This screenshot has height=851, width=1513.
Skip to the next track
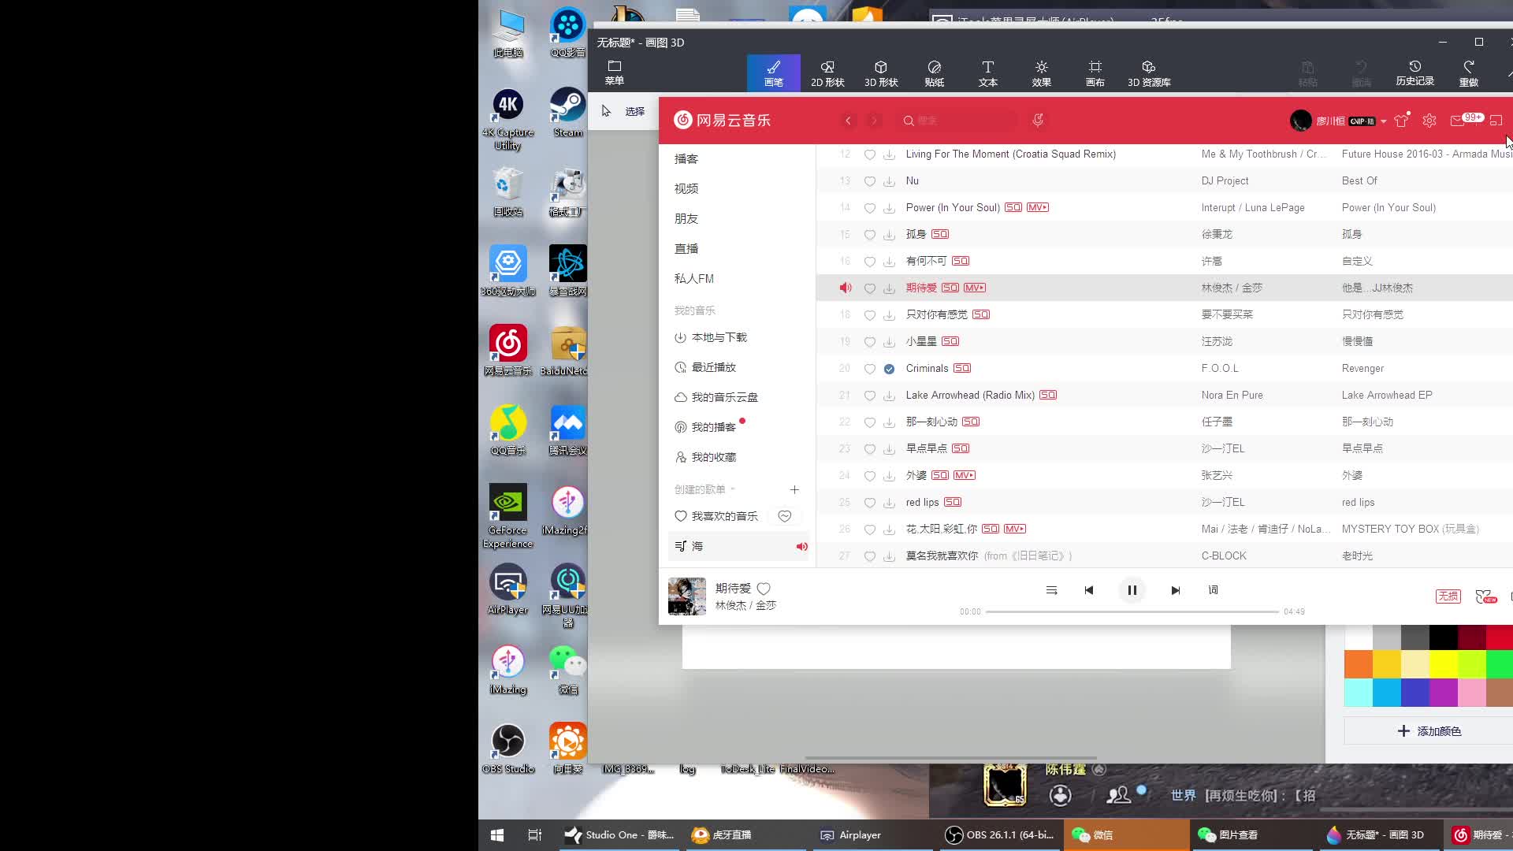tap(1175, 590)
